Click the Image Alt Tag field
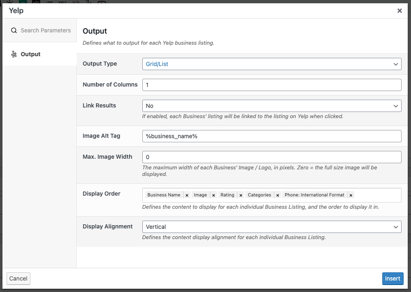Screen dimensions: 411x292 (x=272, y=136)
